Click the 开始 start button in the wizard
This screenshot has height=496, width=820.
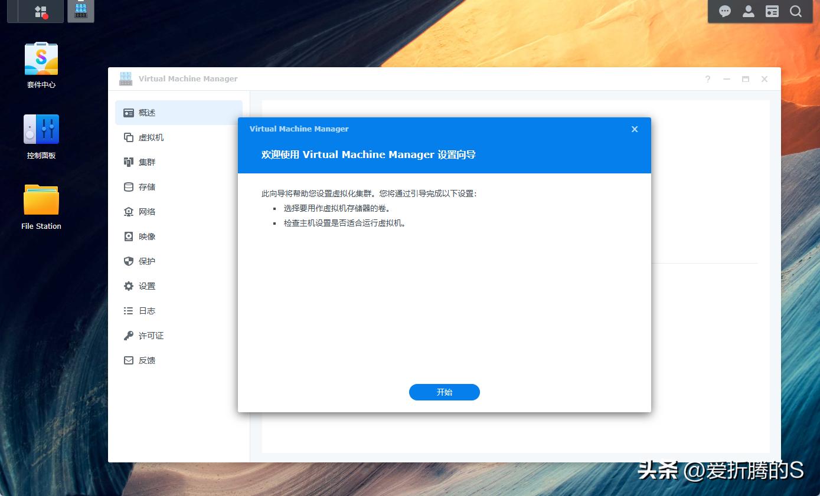pos(444,392)
